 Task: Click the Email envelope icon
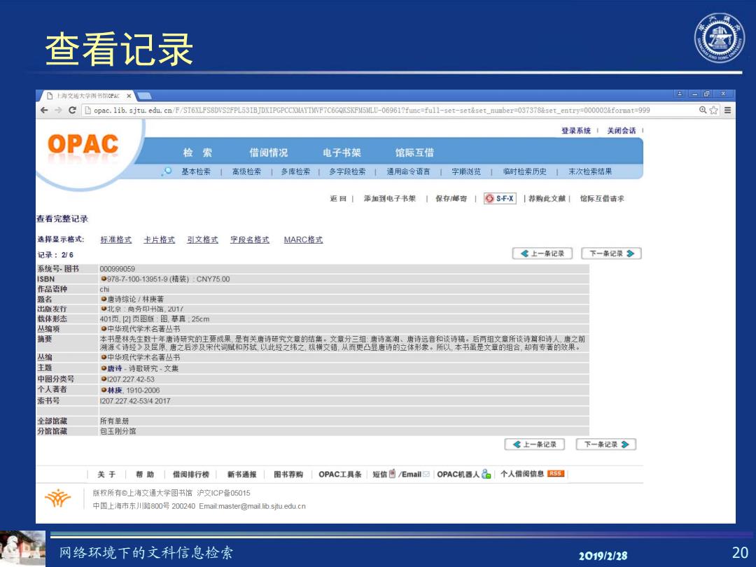click(x=426, y=475)
